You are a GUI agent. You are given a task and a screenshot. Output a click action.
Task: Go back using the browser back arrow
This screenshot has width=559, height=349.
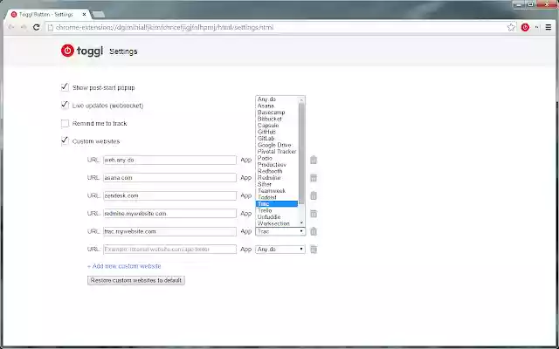click(11, 27)
